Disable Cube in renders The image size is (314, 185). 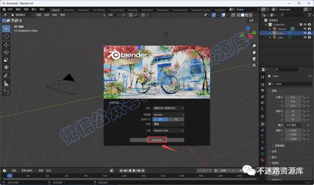coord(309,33)
